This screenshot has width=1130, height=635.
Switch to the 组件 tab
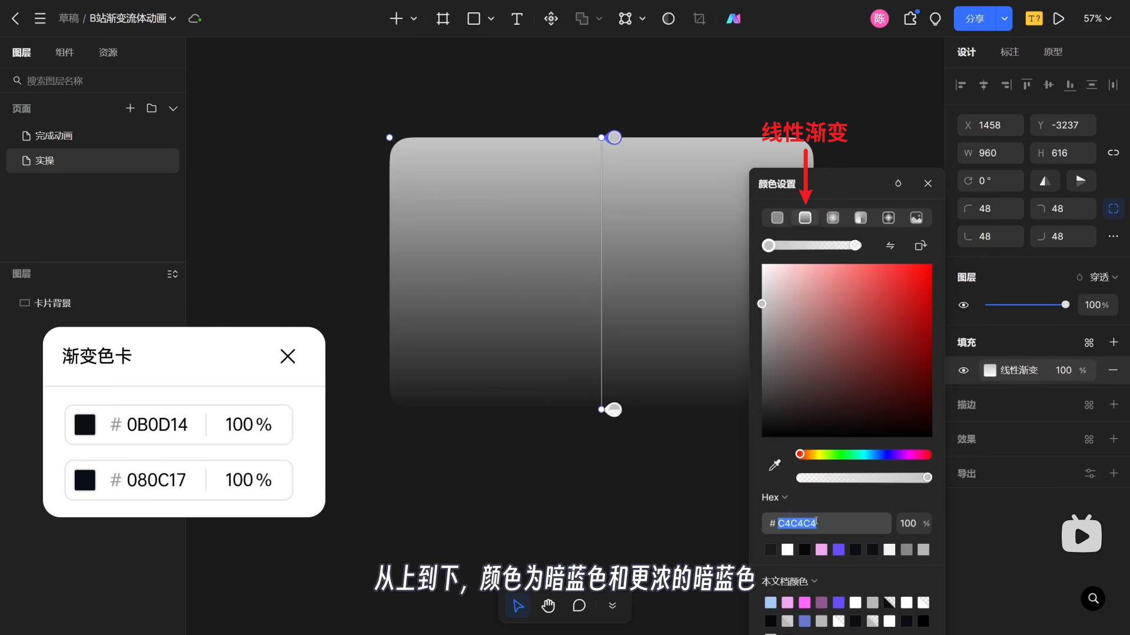click(x=65, y=52)
